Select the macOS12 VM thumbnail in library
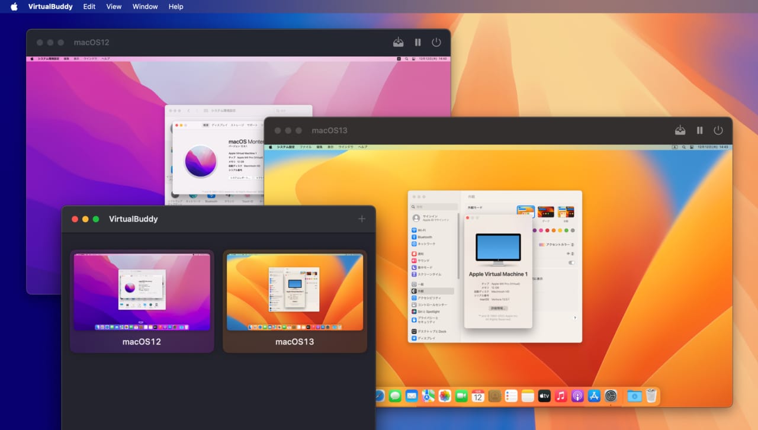Image resolution: width=758 pixels, height=430 pixels. [142, 292]
